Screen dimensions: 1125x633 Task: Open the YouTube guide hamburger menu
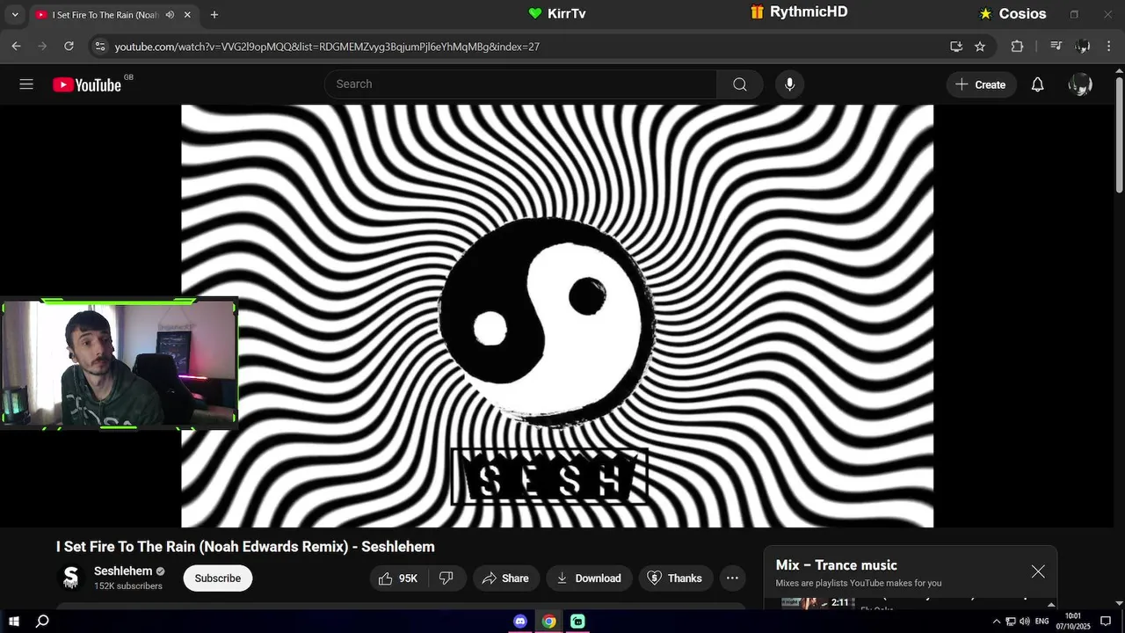point(26,84)
